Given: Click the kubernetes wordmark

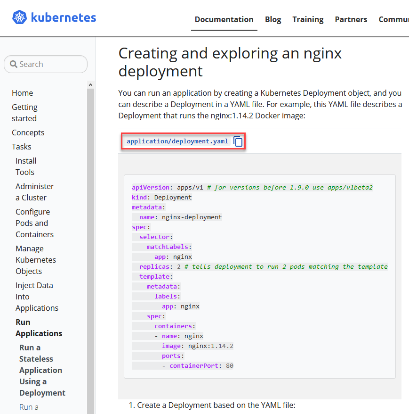Looking at the screenshot, I should pos(64,18).
